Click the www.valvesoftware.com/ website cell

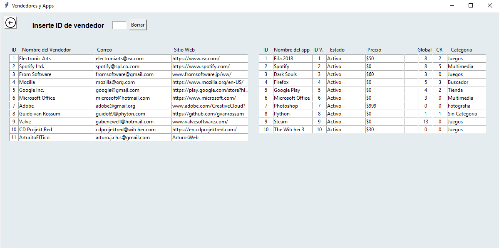pyautogui.click(x=210, y=122)
